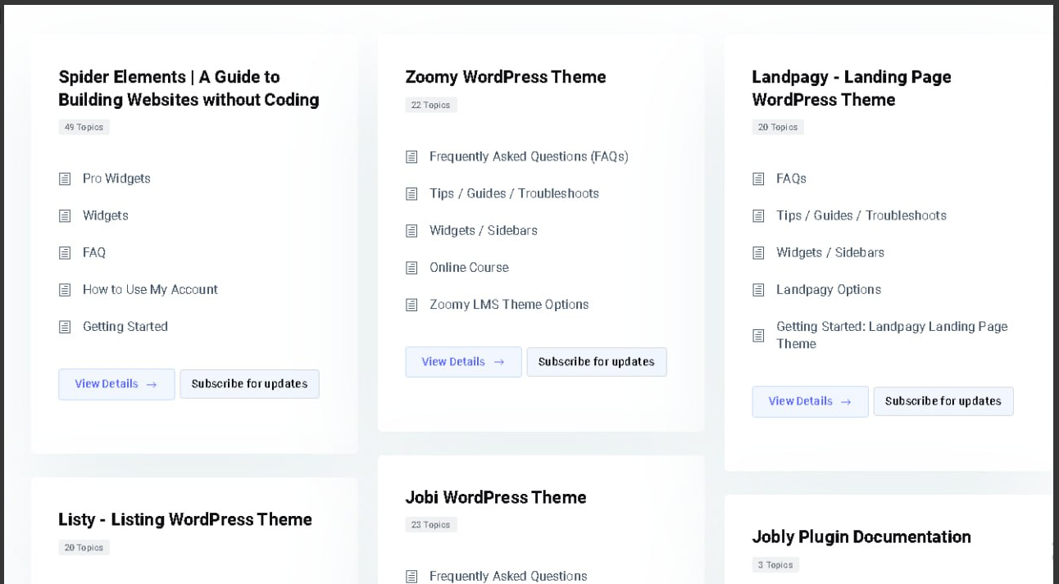Open the Zoomy WordPress Theme title
This screenshot has width=1059, height=584.
pos(506,77)
